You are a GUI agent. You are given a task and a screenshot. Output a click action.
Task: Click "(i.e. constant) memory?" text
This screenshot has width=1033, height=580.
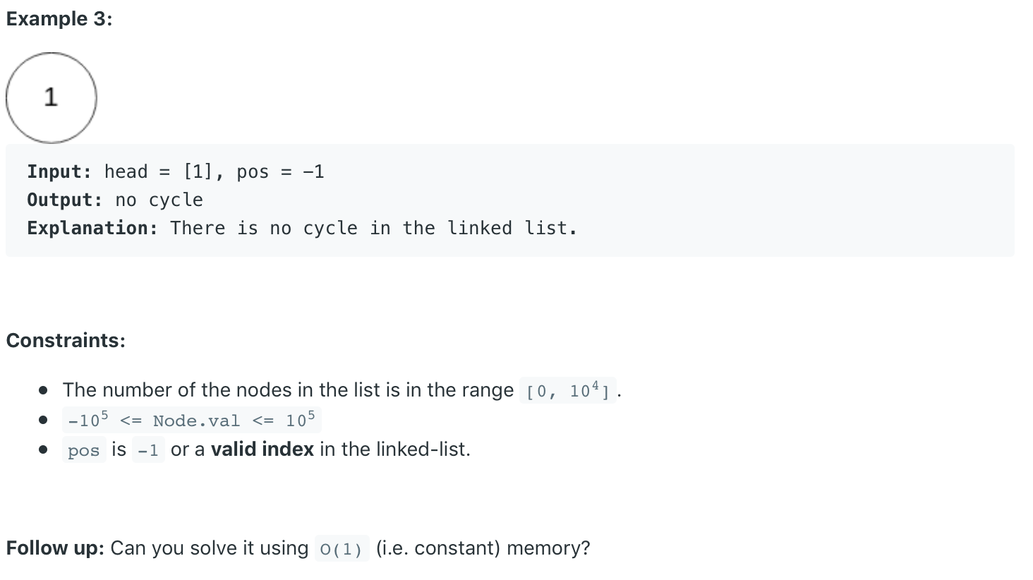click(x=483, y=548)
